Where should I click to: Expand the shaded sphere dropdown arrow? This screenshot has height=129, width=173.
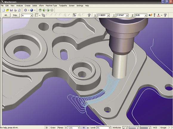(35, 10)
